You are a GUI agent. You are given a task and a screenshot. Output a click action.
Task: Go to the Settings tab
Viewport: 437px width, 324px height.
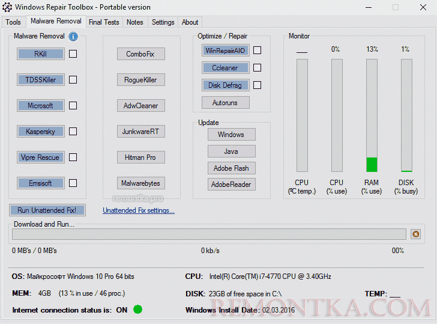coord(163,22)
